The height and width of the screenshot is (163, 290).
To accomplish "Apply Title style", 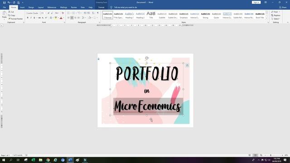I will 151,15.
